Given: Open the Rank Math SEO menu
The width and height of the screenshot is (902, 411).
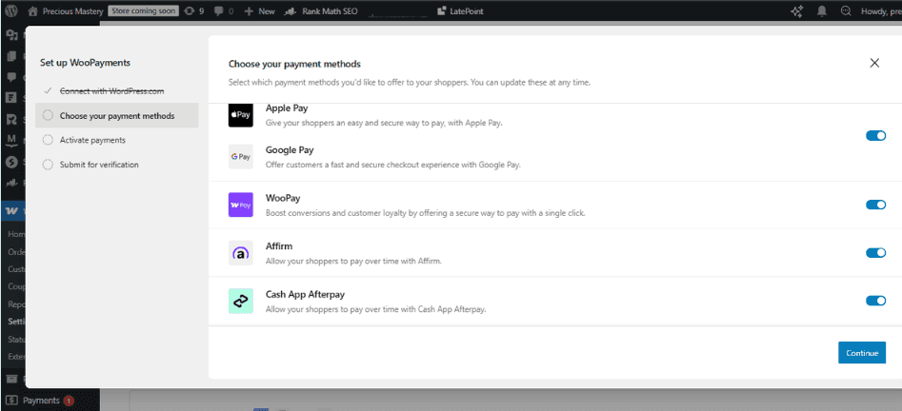Looking at the screenshot, I should (x=321, y=10).
